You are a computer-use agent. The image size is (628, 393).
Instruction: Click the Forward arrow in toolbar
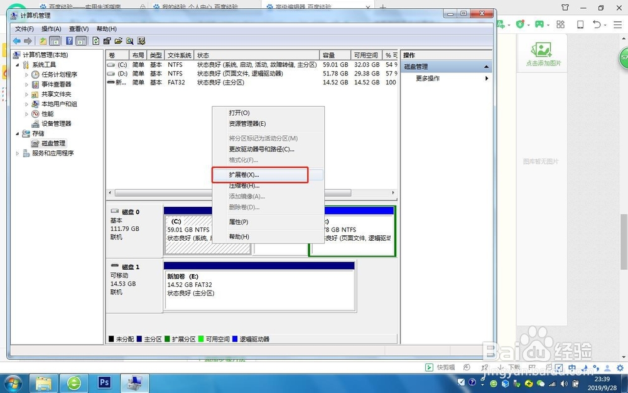[x=28, y=41]
